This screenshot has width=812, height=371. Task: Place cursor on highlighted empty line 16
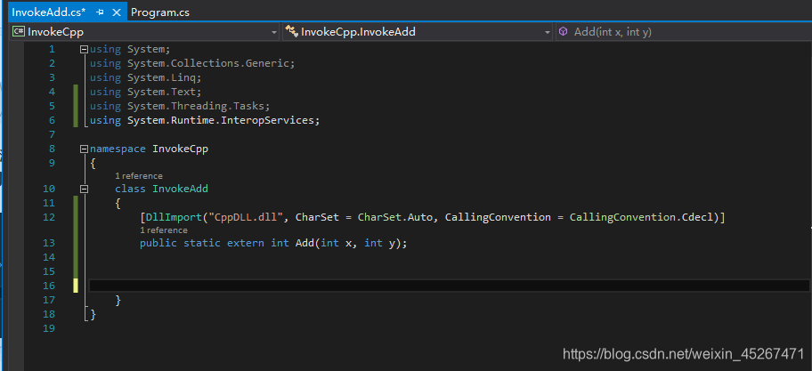click(x=449, y=286)
